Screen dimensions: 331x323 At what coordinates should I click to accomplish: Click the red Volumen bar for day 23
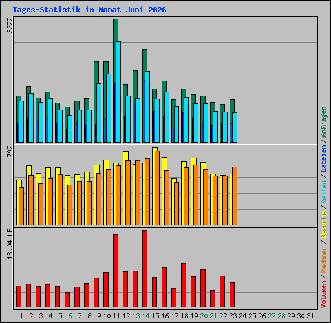pyautogui.click(x=232, y=295)
